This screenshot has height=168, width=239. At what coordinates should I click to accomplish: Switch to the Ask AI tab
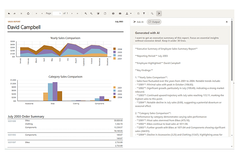click(x=138, y=22)
